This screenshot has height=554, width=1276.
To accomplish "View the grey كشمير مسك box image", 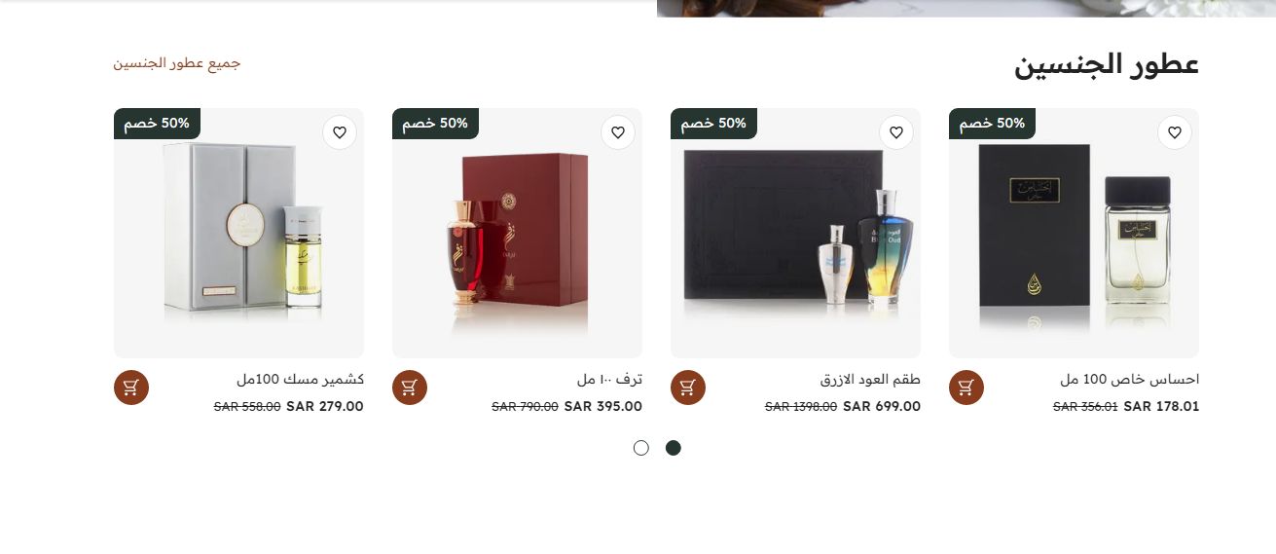I will click(x=238, y=233).
